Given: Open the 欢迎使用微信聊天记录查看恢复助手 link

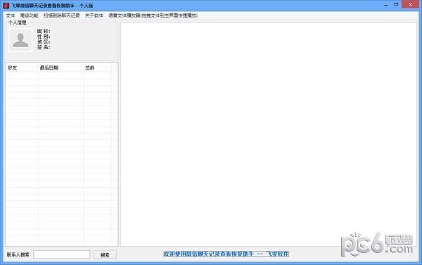Looking at the screenshot, I should tap(226, 254).
